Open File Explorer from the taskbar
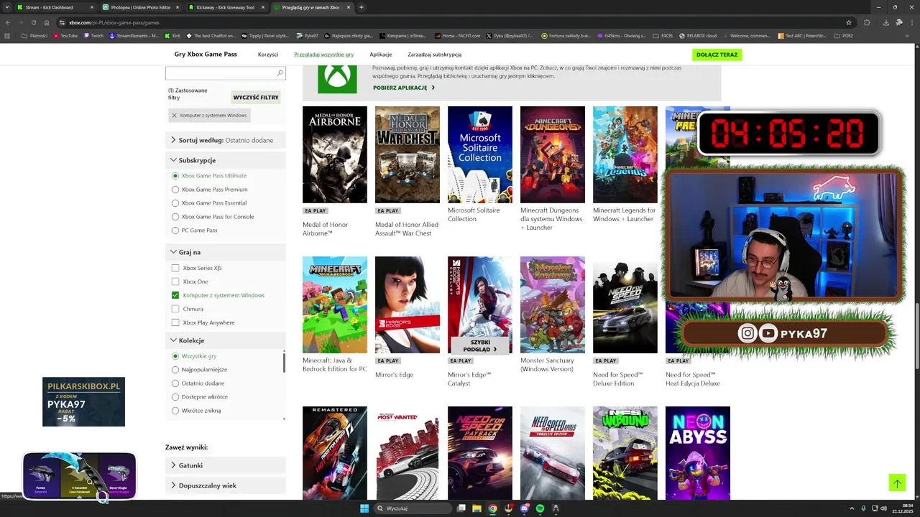 477,508
